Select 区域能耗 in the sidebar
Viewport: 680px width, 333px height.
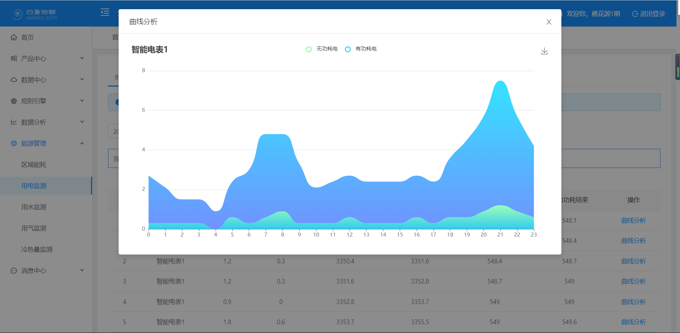pyautogui.click(x=34, y=164)
